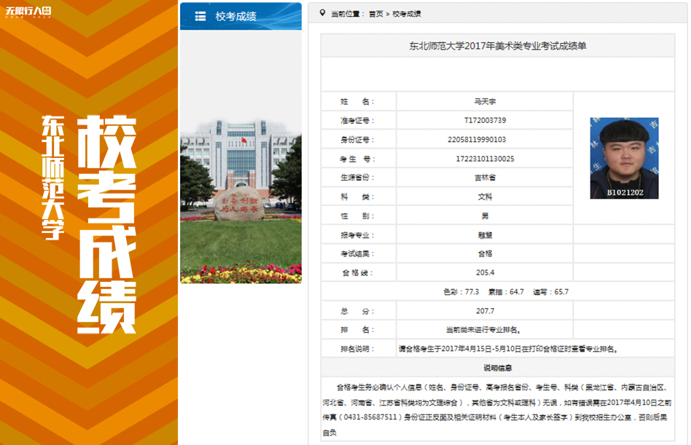Select the text 当前尚未进行专业排名
This screenshot has height=445, width=691.
(x=482, y=330)
